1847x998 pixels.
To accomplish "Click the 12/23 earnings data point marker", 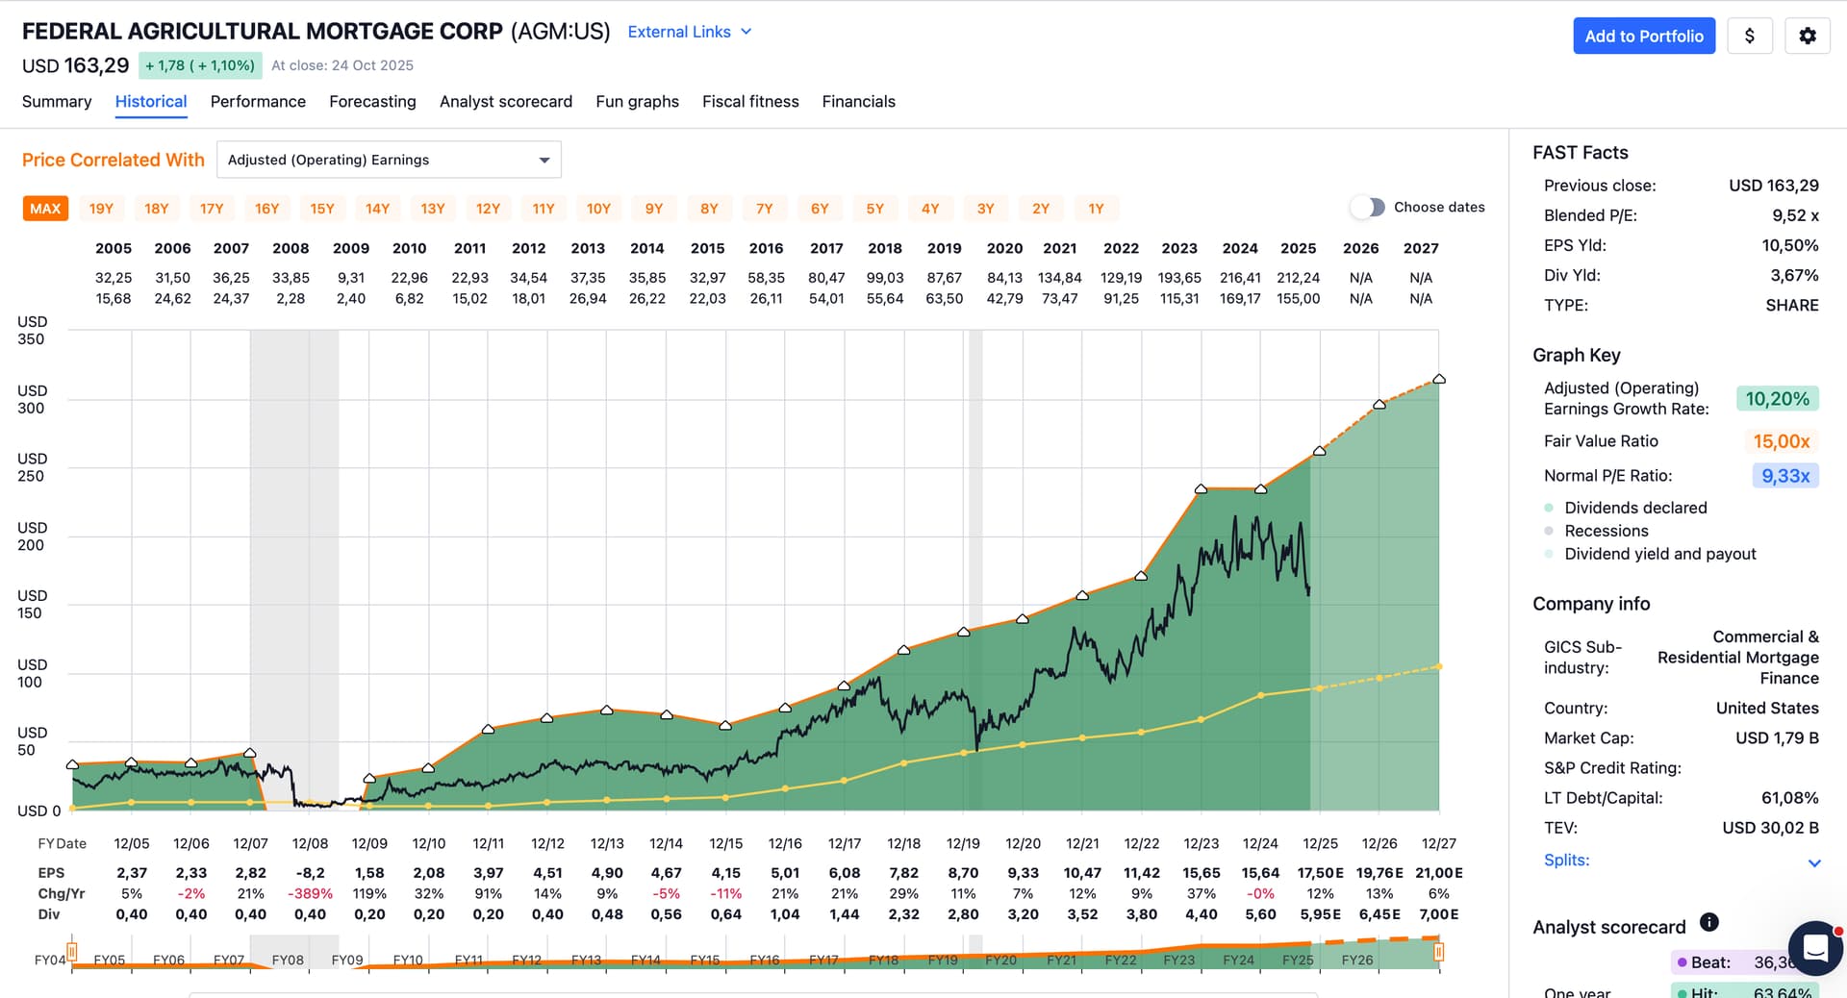I will coord(1201,489).
